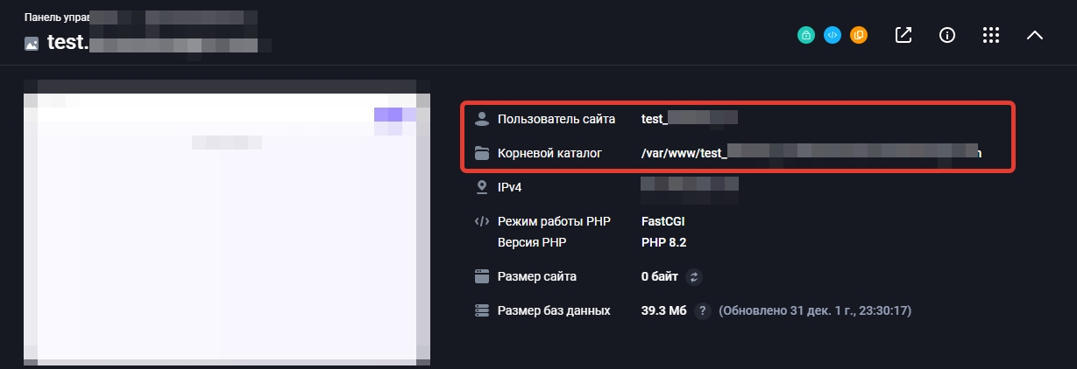Click the site user icon
1077x369 pixels.
point(480,119)
